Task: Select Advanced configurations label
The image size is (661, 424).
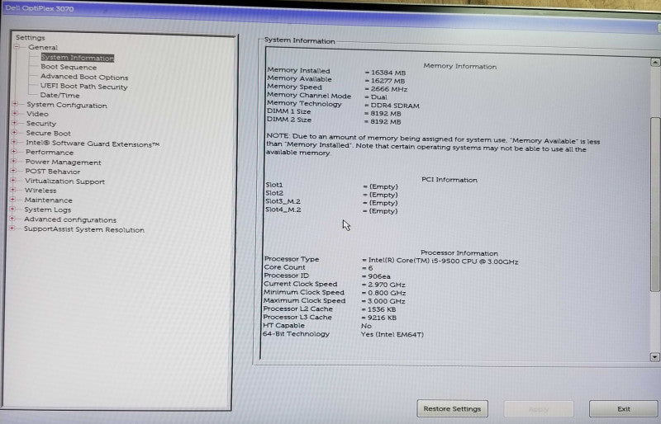Action: (x=70, y=219)
